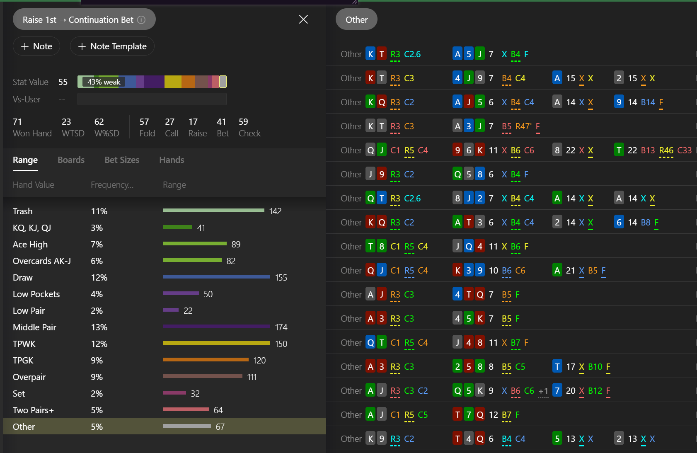Screen dimensions: 697x453
Task: Sort by the Hand Value column header
Action: click(34, 185)
